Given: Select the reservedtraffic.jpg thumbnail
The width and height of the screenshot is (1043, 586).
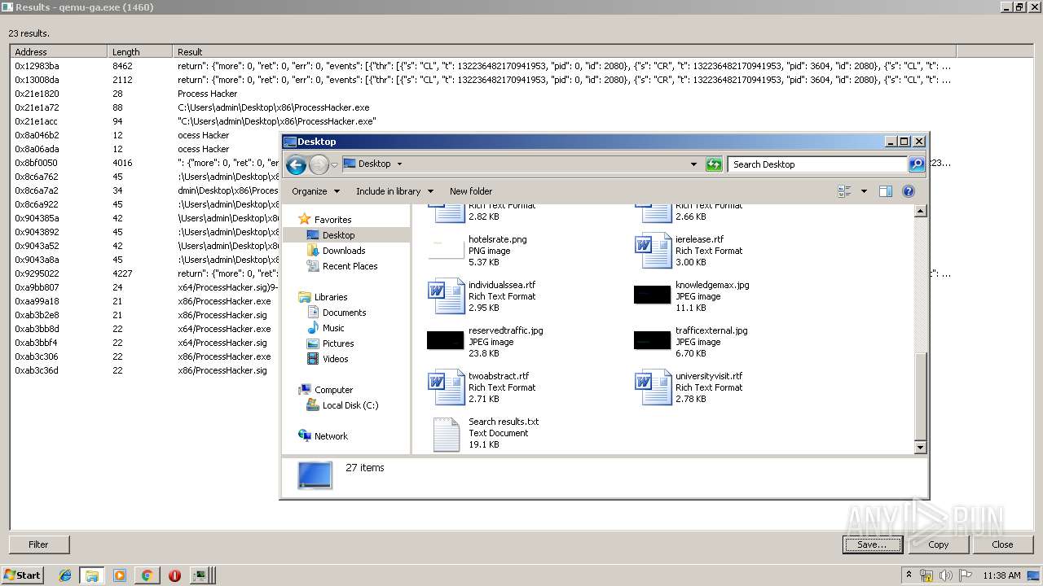Looking at the screenshot, I should click(x=445, y=340).
